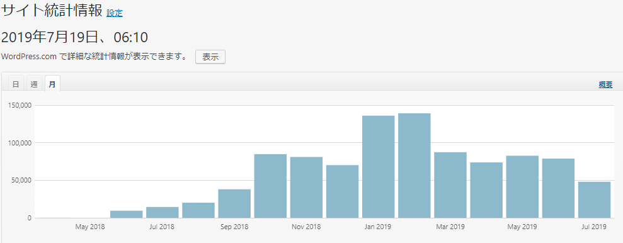The image size is (623, 243).
Task: Click the May 2019 bar
Action: click(522, 186)
